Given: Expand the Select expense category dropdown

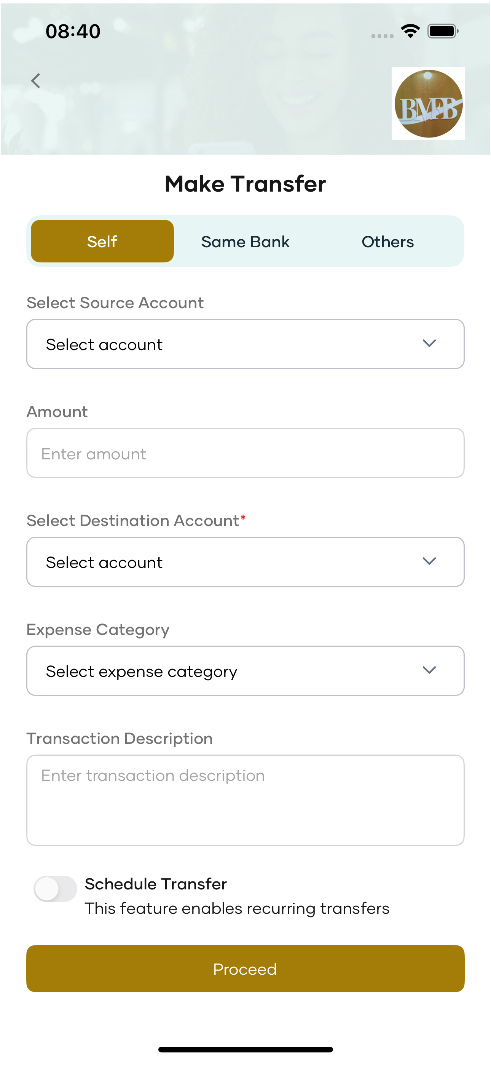Looking at the screenshot, I should click(x=245, y=671).
